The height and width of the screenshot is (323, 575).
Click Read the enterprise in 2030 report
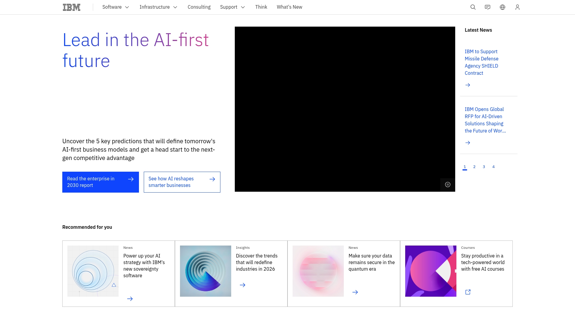[100, 182]
